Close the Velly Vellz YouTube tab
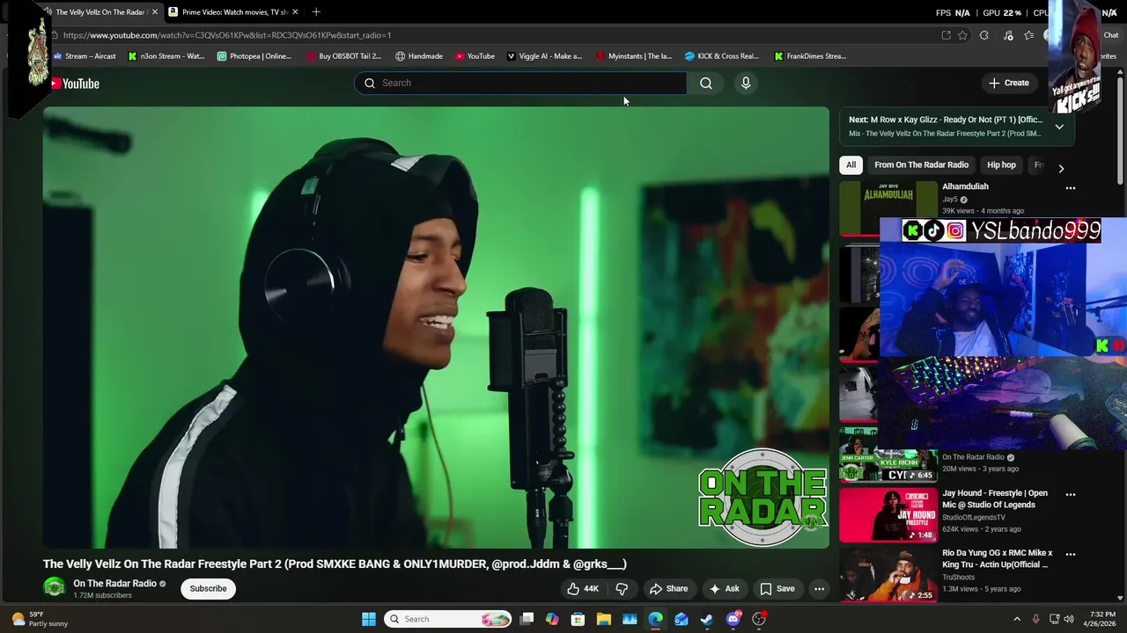 coord(155,12)
